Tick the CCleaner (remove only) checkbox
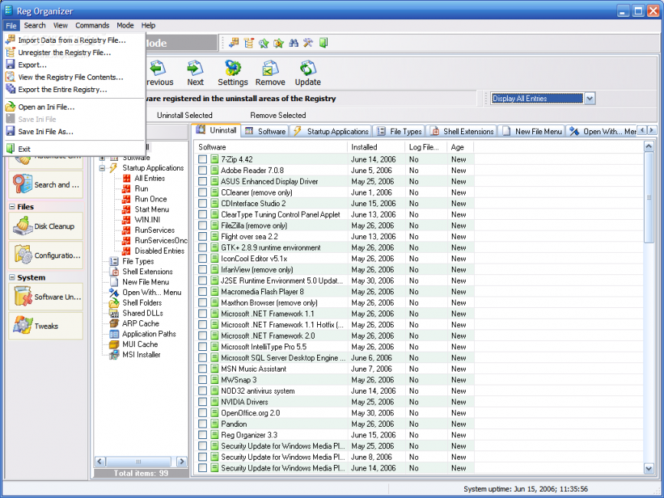Image resolution: width=664 pixels, height=498 pixels. point(202,192)
